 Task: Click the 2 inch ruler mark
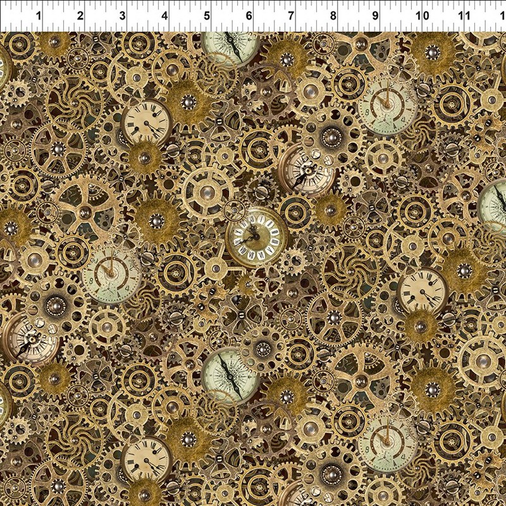click(81, 15)
